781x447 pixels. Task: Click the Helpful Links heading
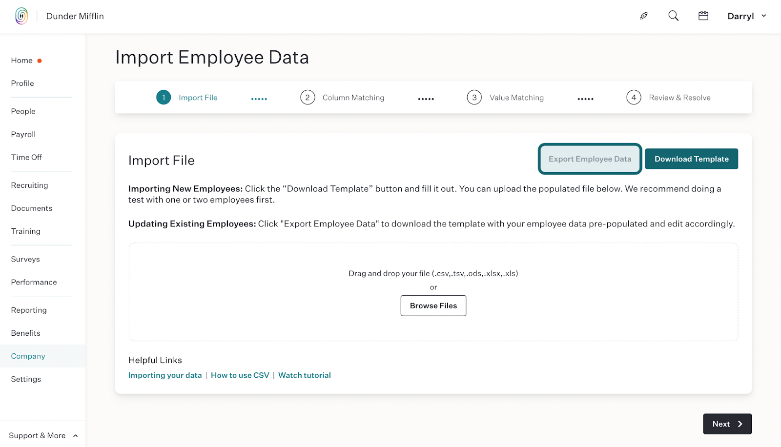coord(155,360)
